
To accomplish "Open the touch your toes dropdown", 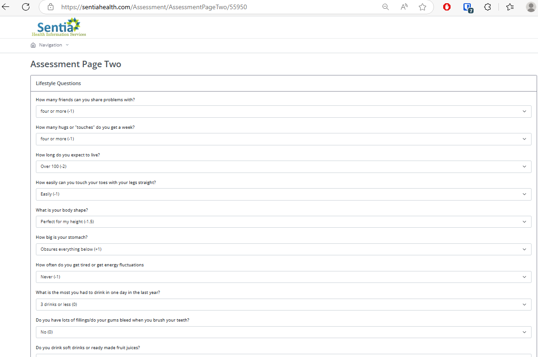I will click(283, 194).
